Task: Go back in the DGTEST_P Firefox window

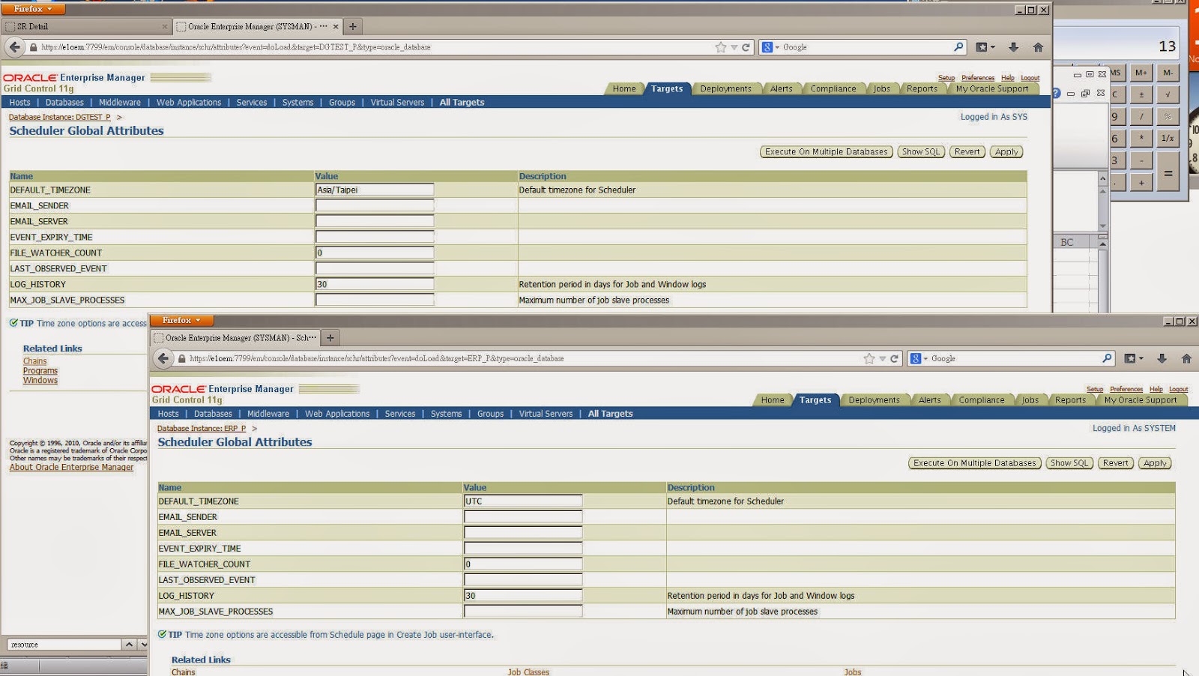Action: 14,47
